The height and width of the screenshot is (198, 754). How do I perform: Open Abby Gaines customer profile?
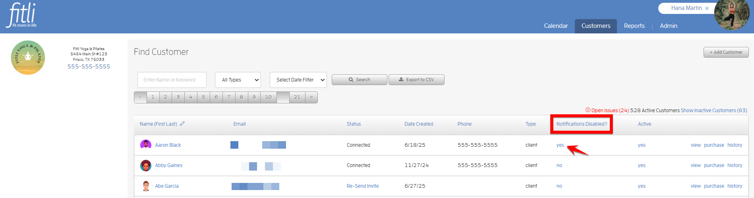pyautogui.click(x=169, y=165)
